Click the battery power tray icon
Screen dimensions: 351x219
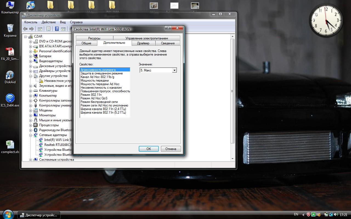coord(326,215)
